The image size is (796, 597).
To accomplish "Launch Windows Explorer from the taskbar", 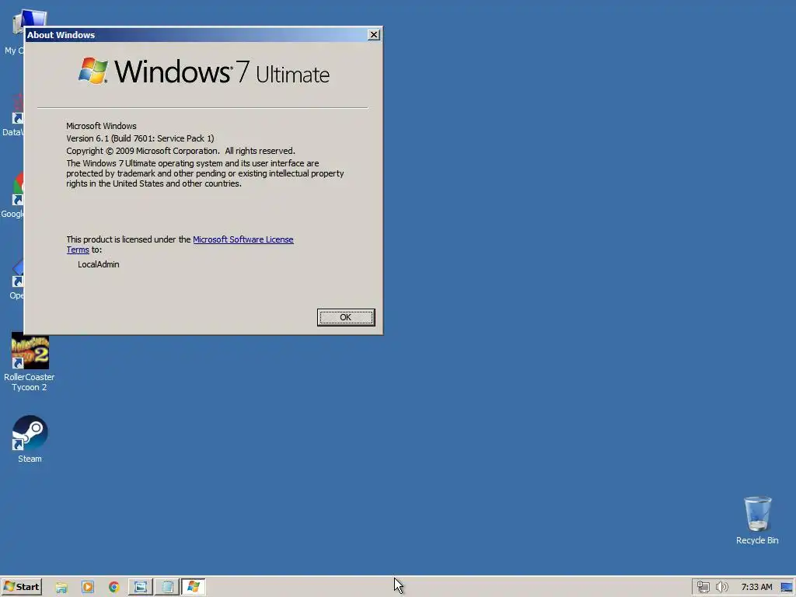I will pyautogui.click(x=61, y=588).
